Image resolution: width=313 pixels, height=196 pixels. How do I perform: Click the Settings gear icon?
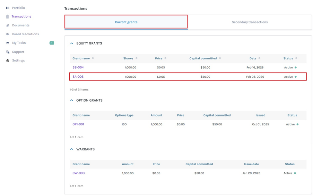pos(8,61)
